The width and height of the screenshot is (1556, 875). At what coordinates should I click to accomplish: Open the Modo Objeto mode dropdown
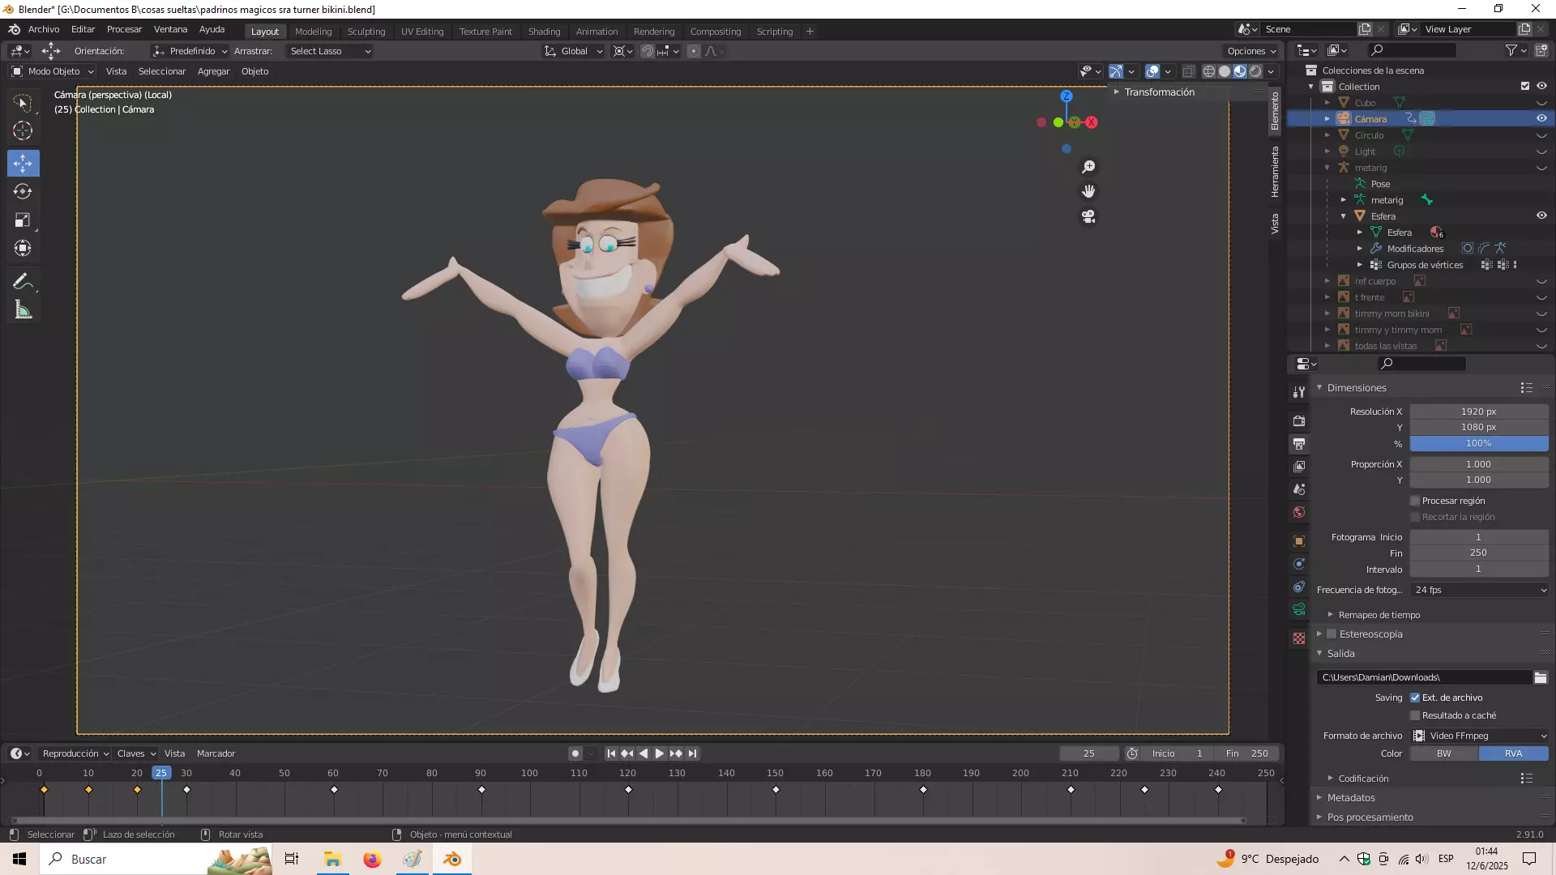53,71
